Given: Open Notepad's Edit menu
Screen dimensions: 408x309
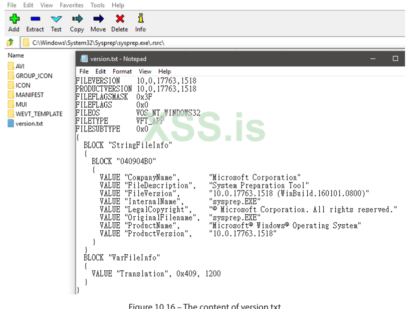Looking at the screenshot, I should 100,71.
